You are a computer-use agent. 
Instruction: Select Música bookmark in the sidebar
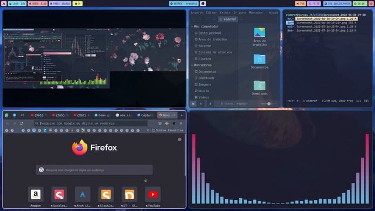pos(202,91)
